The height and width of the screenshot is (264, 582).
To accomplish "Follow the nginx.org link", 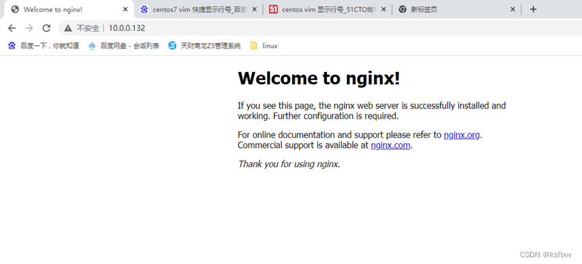I will 462,135.
